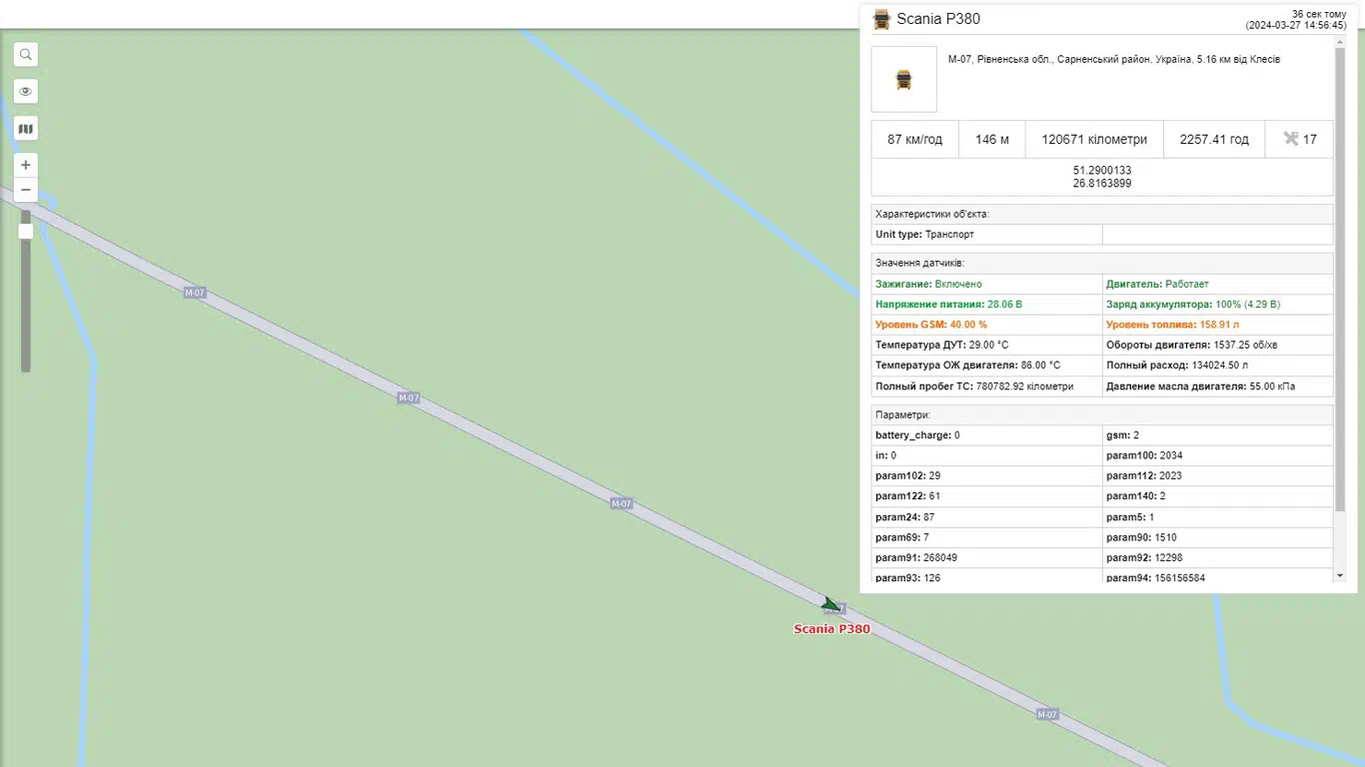Image resolution: width=1365 pixels, height=767 pixels.
Task: Click the latitude value 51.2900133
Action: (1102, 171)
